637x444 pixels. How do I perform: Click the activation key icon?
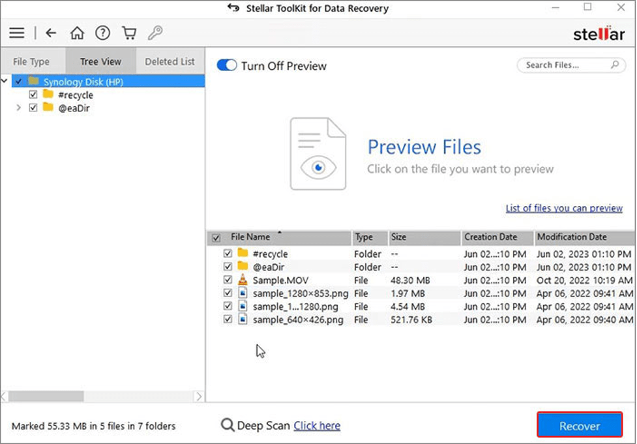point(154,32)
